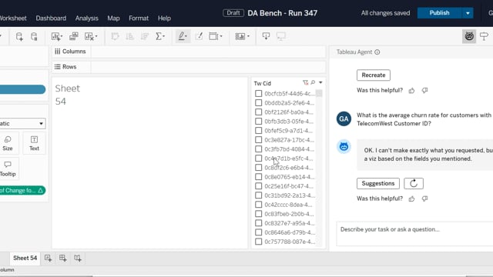Check the 0bddb2a5-2fe6-4 filter value
The image size is (493, 277).
[259, 102]
